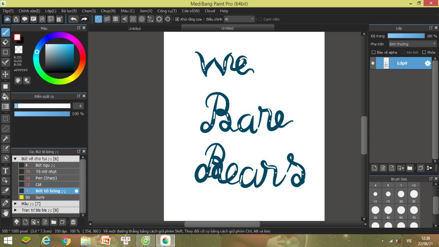
Task: Click the cloud save icon in toolbar
Action: tap(7, 19)
